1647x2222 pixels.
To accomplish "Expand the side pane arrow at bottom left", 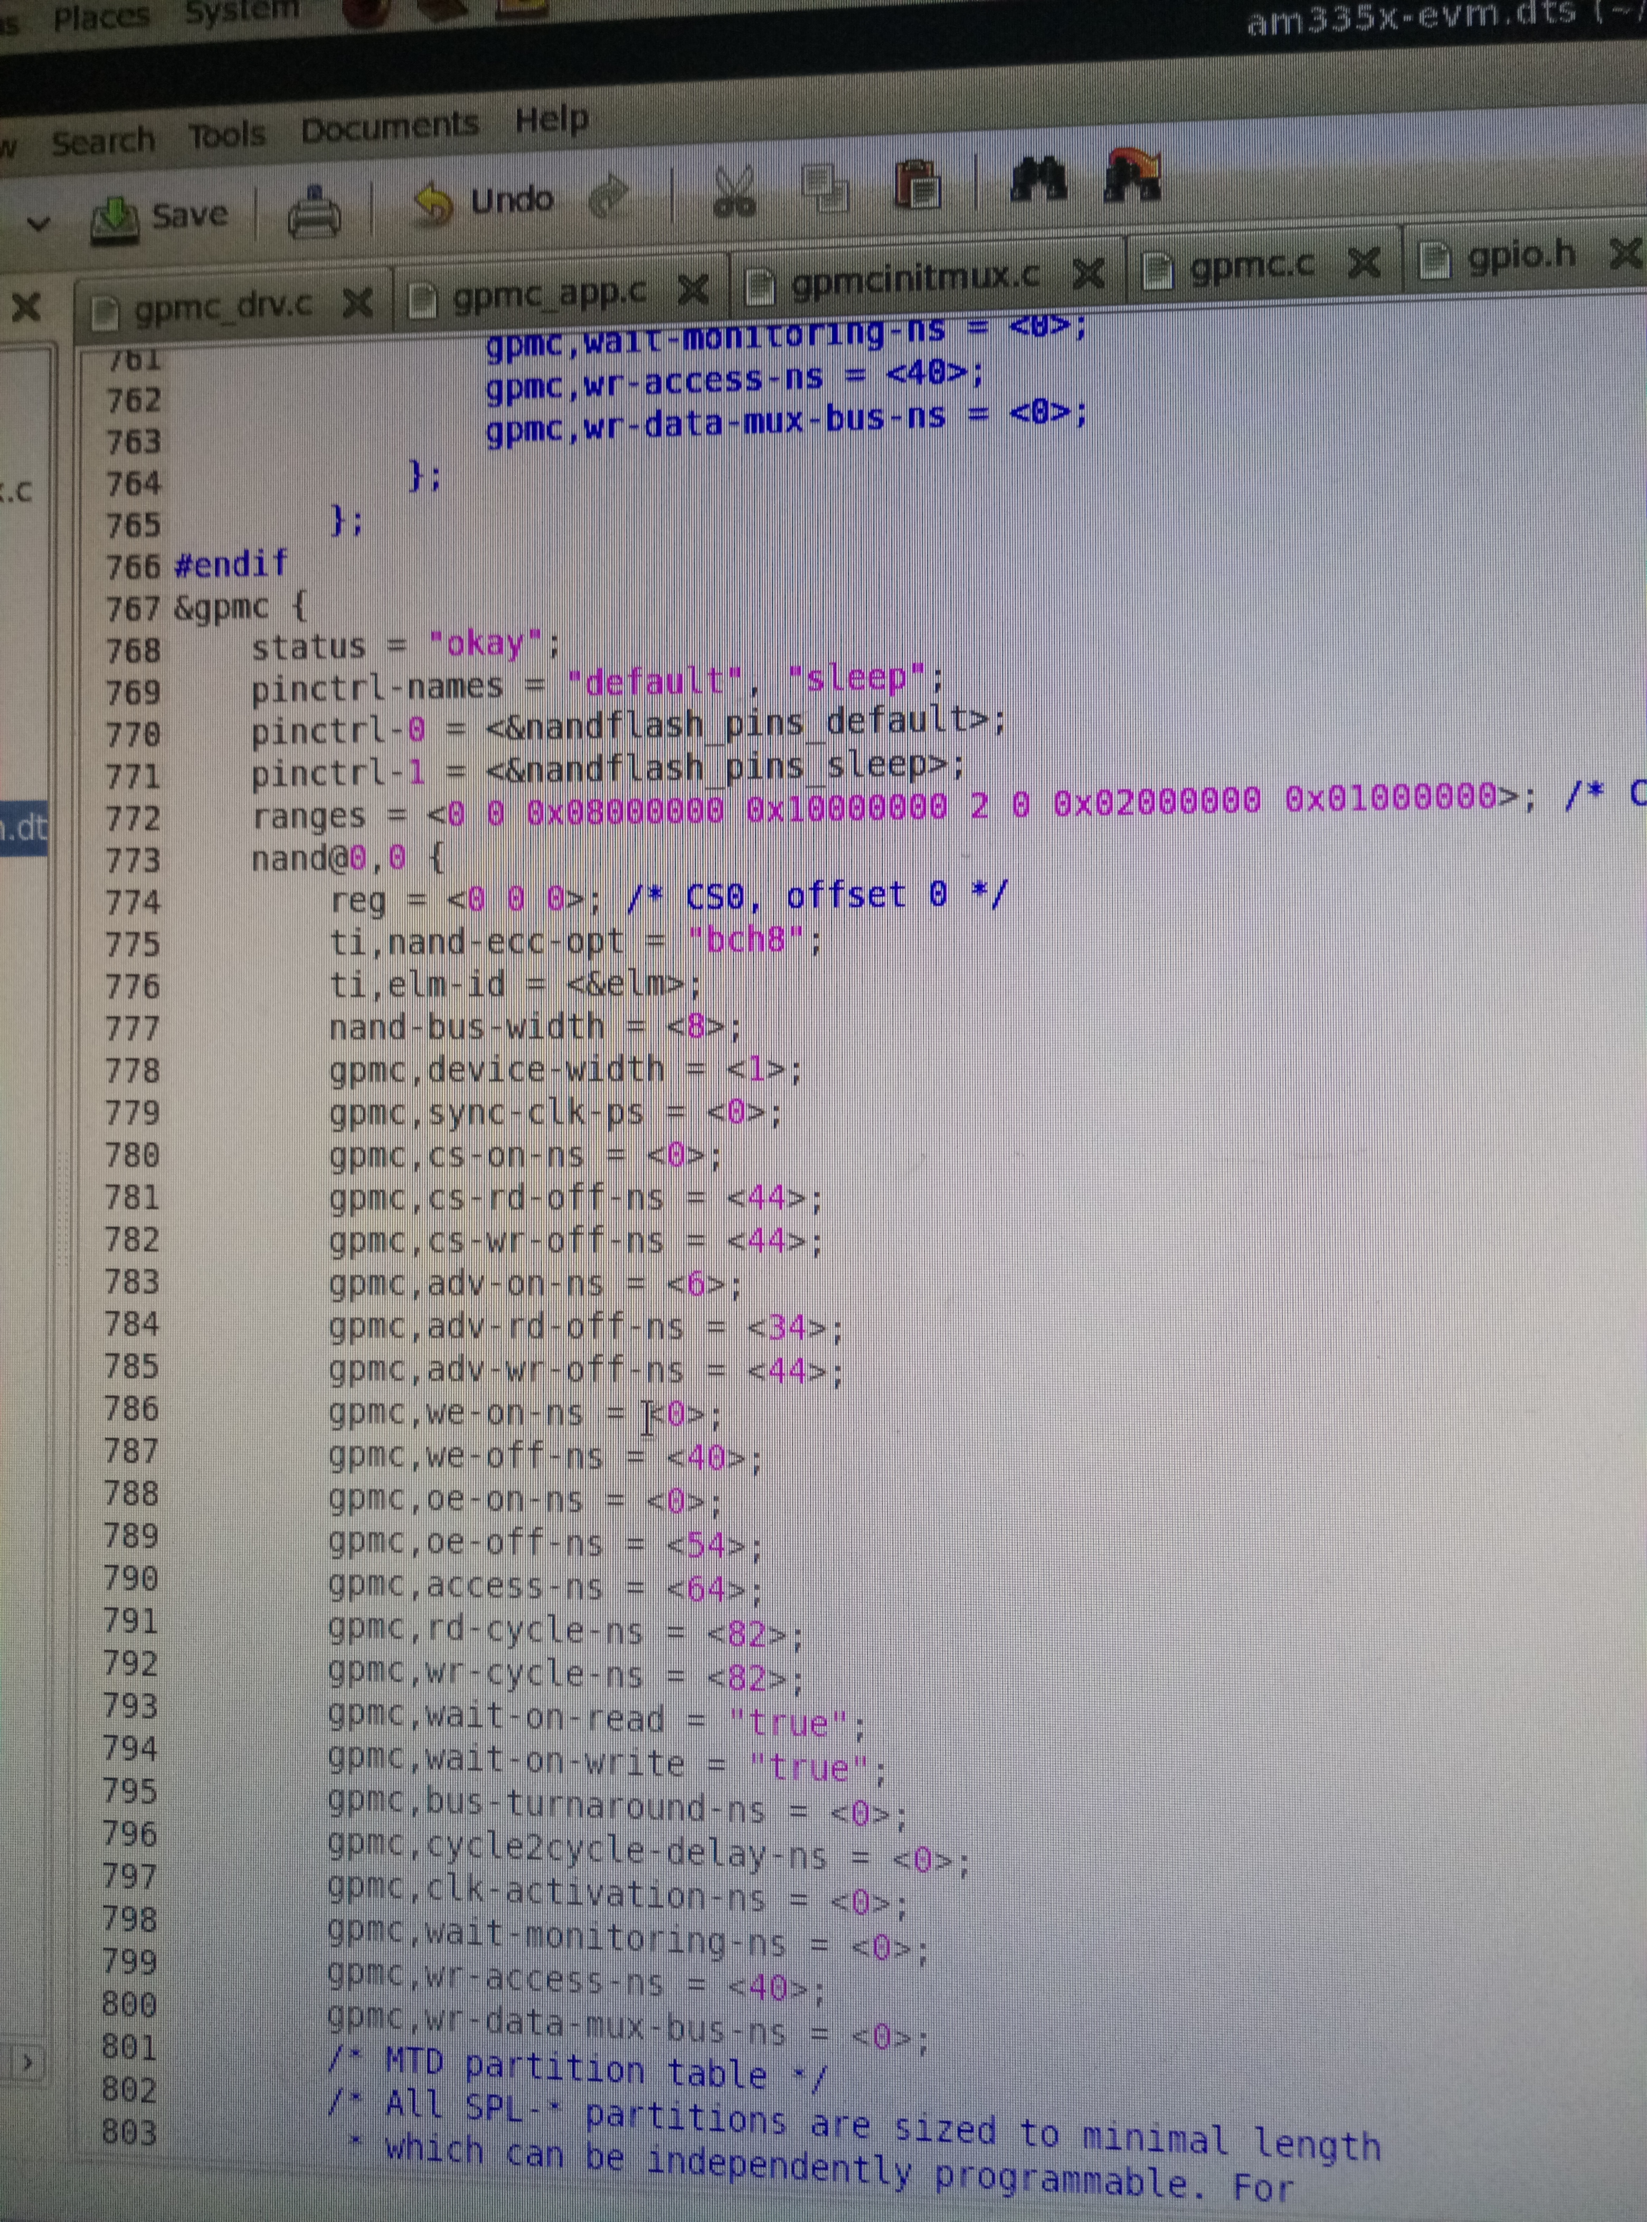I will point(27,2061).
